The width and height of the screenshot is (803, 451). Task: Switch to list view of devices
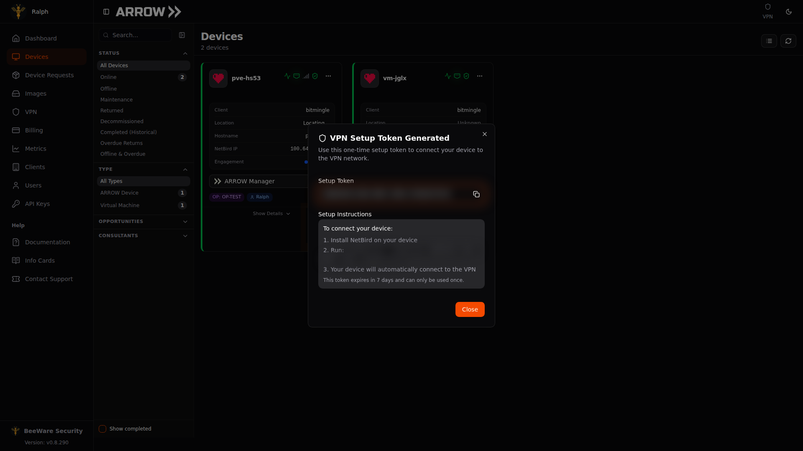pyautogui.click(x=769, y=41)
